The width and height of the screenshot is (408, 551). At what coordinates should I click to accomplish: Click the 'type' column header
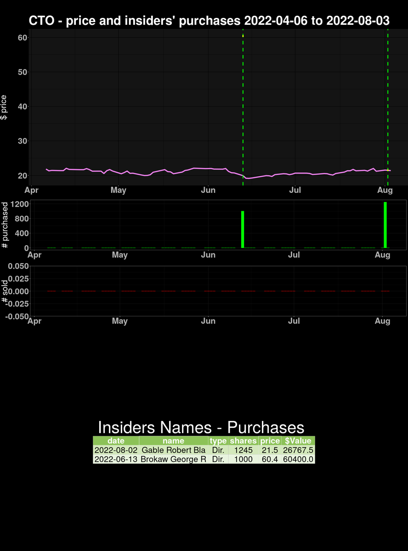(218, 441)
